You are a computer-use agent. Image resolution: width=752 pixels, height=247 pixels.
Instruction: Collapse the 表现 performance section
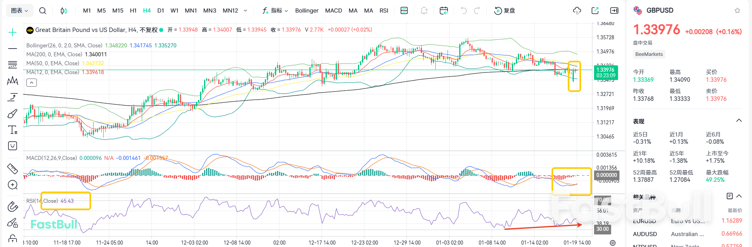(739, 121)
